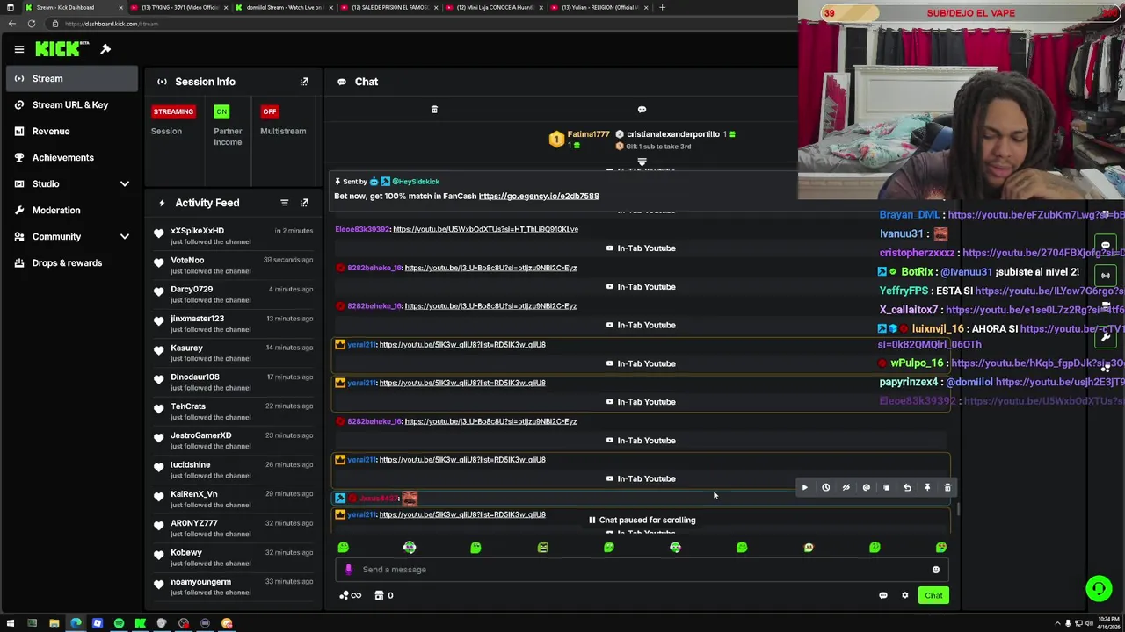Select noamyoungem follower entry
Image resolution: width=1125 pixels, height=632 pixels.
[x=233, y=586]
